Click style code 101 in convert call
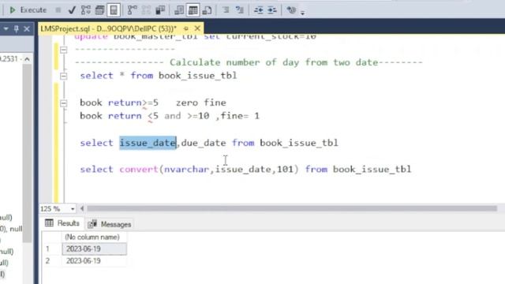This screenshot has width=505, height=284. click(x=285, y=169)
